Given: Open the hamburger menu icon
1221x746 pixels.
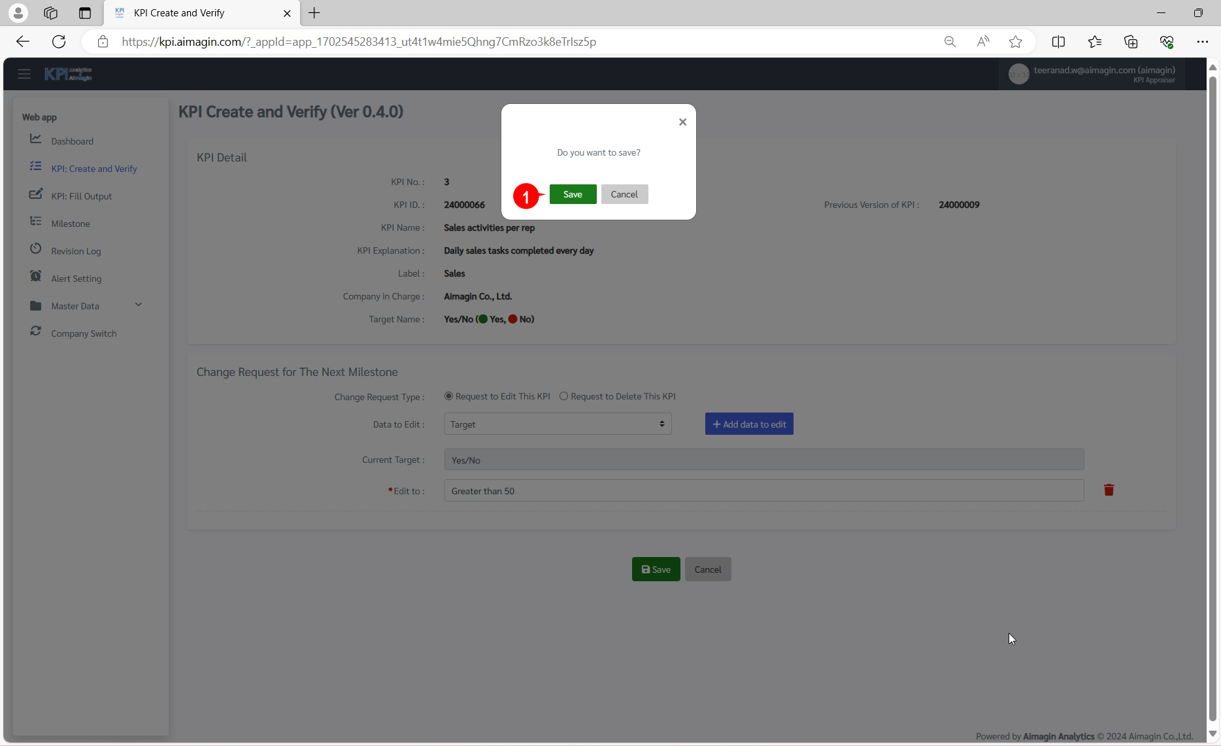Looking at the screenshot, I should coord(24,74).
